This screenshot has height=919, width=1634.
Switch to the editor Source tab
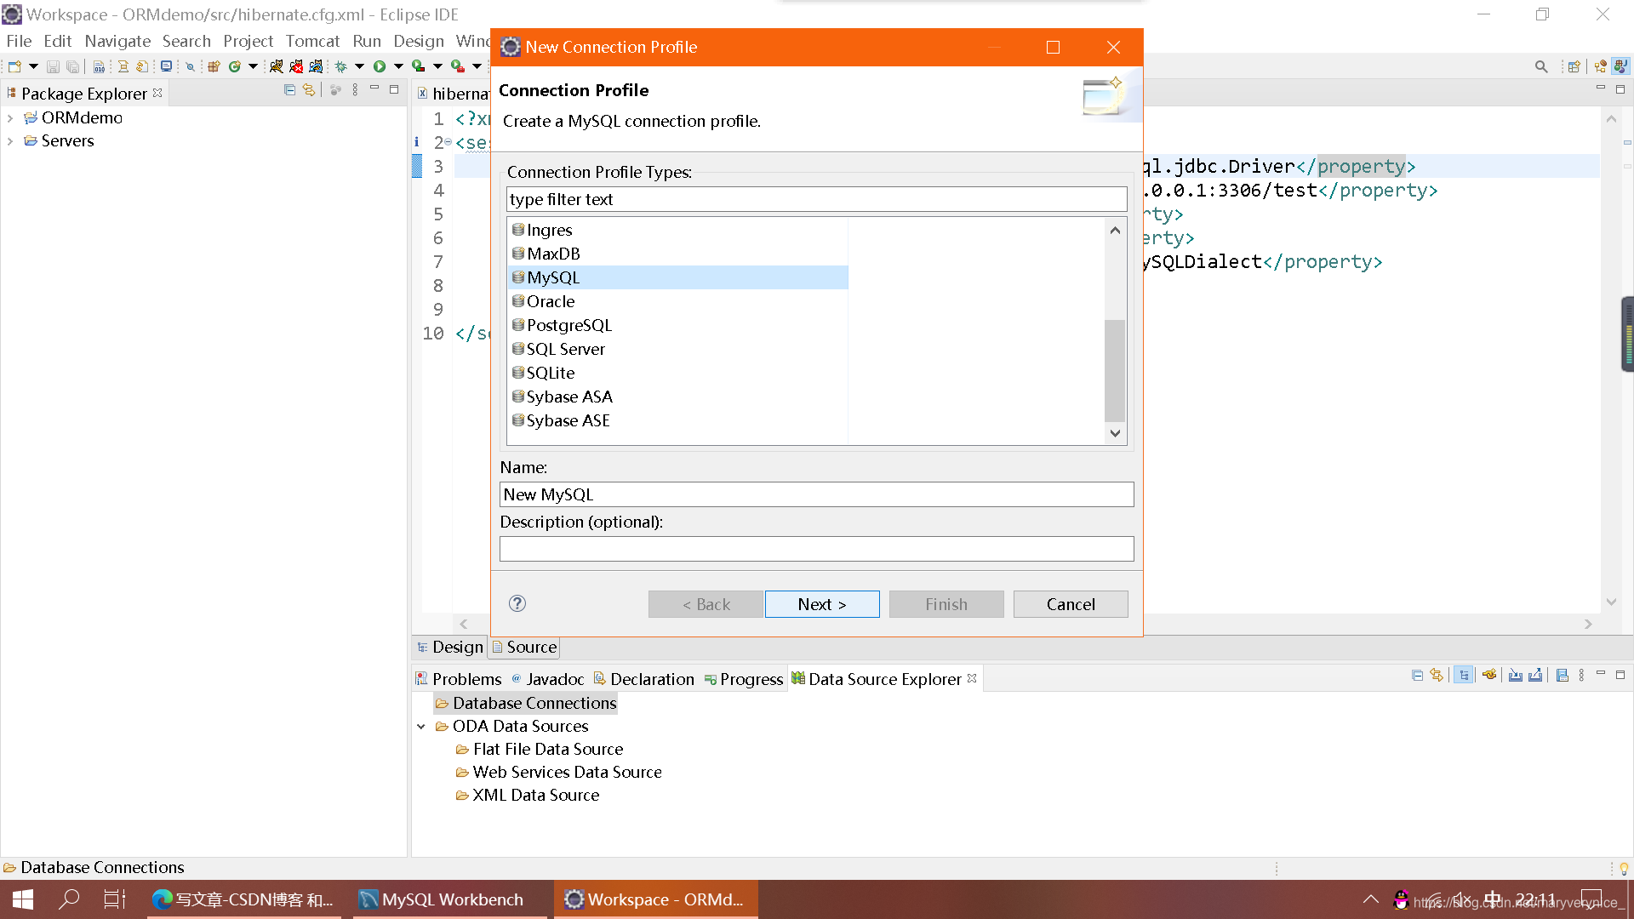525,648
